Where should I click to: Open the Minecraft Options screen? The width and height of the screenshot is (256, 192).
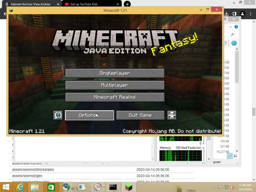coord(89,115)
